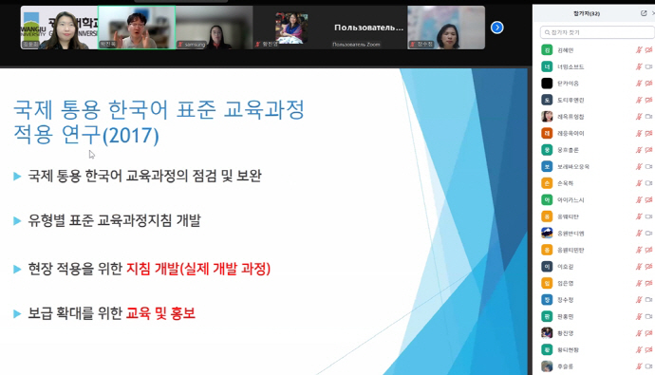The height and width of the screenshot is (375, 655).
Task: Click the camera-off icon for 아이가느시
Action: (x=648, y=200)
